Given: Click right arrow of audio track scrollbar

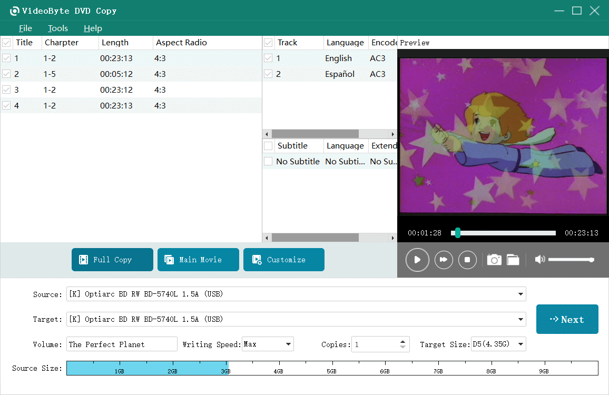Looking at the screenshot, I should point(392,134).
